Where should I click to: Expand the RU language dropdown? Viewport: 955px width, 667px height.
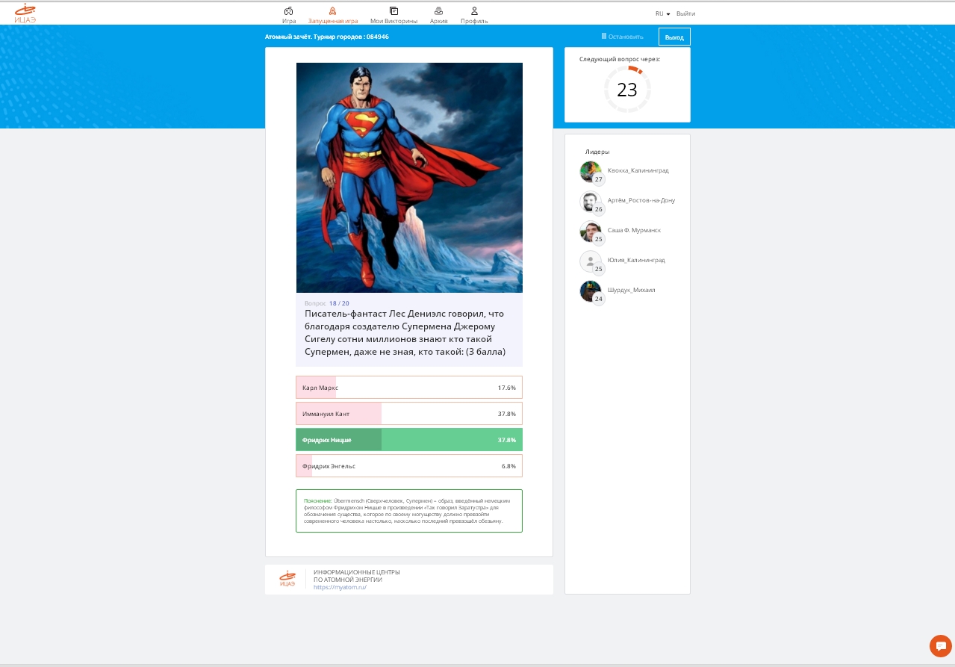pyautogui.click(x=662, y=13)
